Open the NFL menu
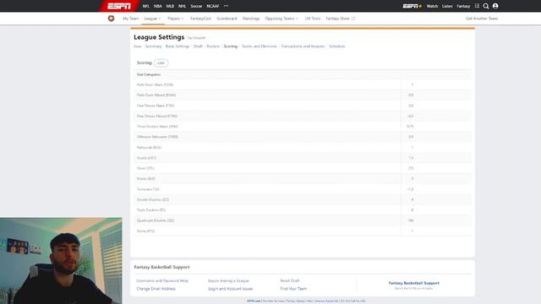Viewport: 541px width, 304px height. click(x=146, y=6)
